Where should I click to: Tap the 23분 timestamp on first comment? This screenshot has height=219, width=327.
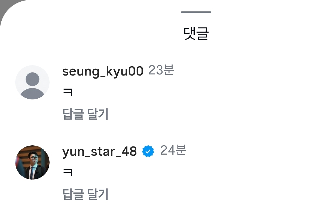pos(161,71)
